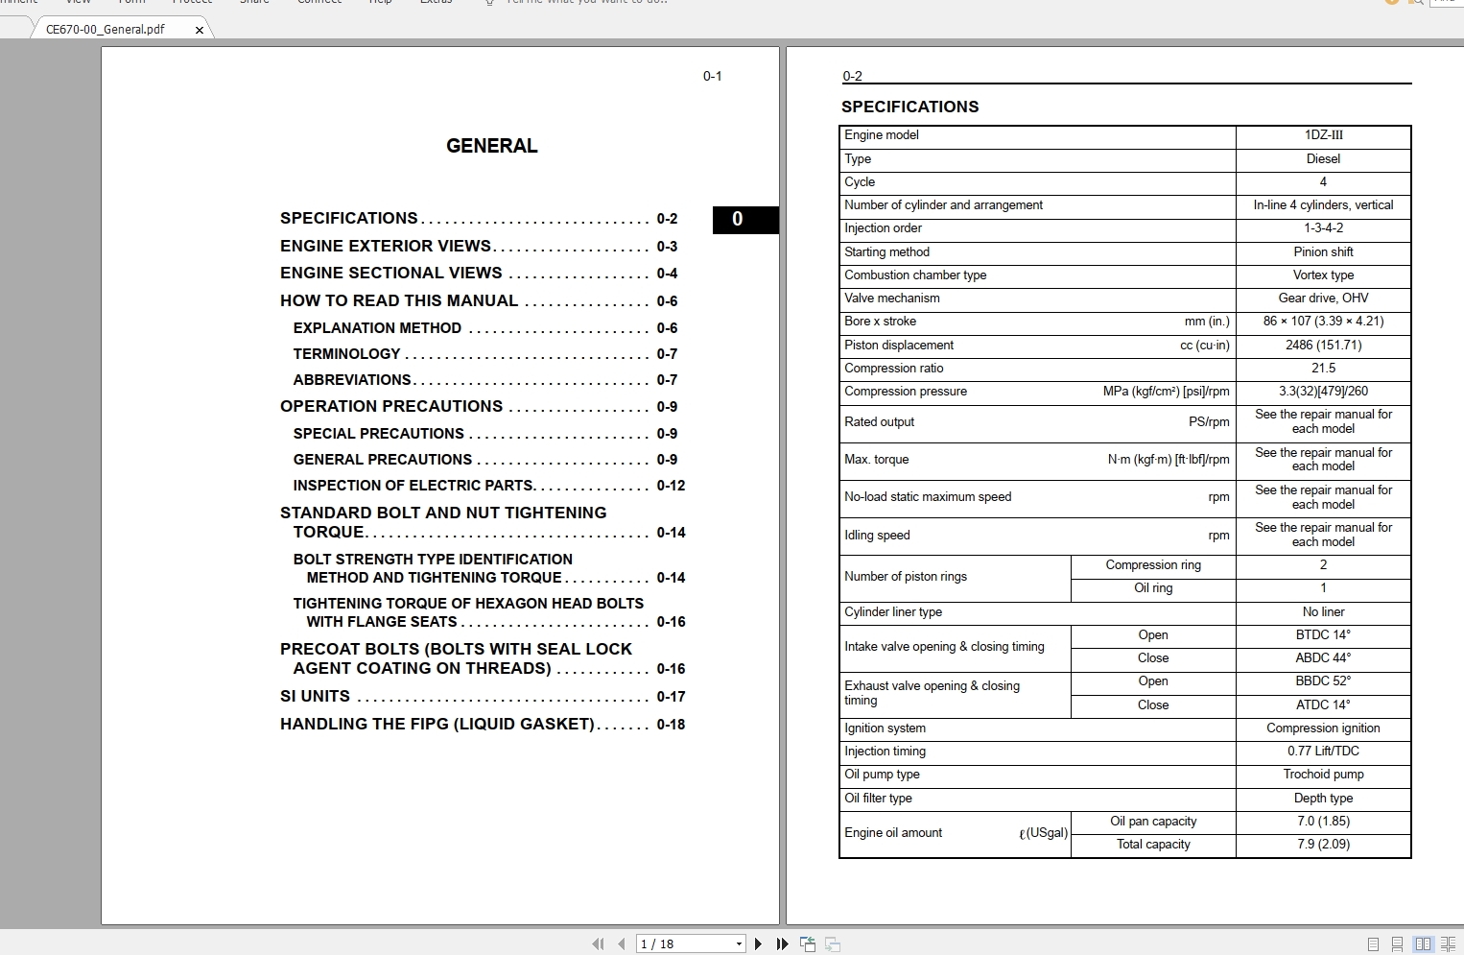Switch to continuous scrolling page layout
This screenshot has width=1464, height=955.
(x=1396, y=944)
